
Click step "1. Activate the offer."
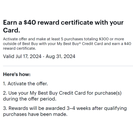pos(25,84)
